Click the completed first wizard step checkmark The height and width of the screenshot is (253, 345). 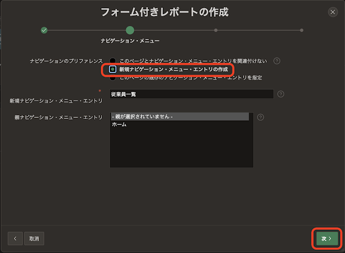(x=44, y=30)
